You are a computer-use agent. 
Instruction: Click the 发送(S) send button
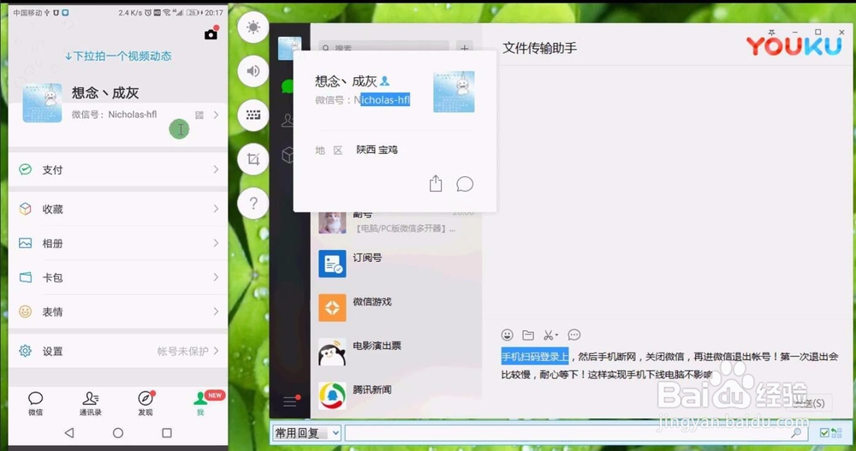809,403
